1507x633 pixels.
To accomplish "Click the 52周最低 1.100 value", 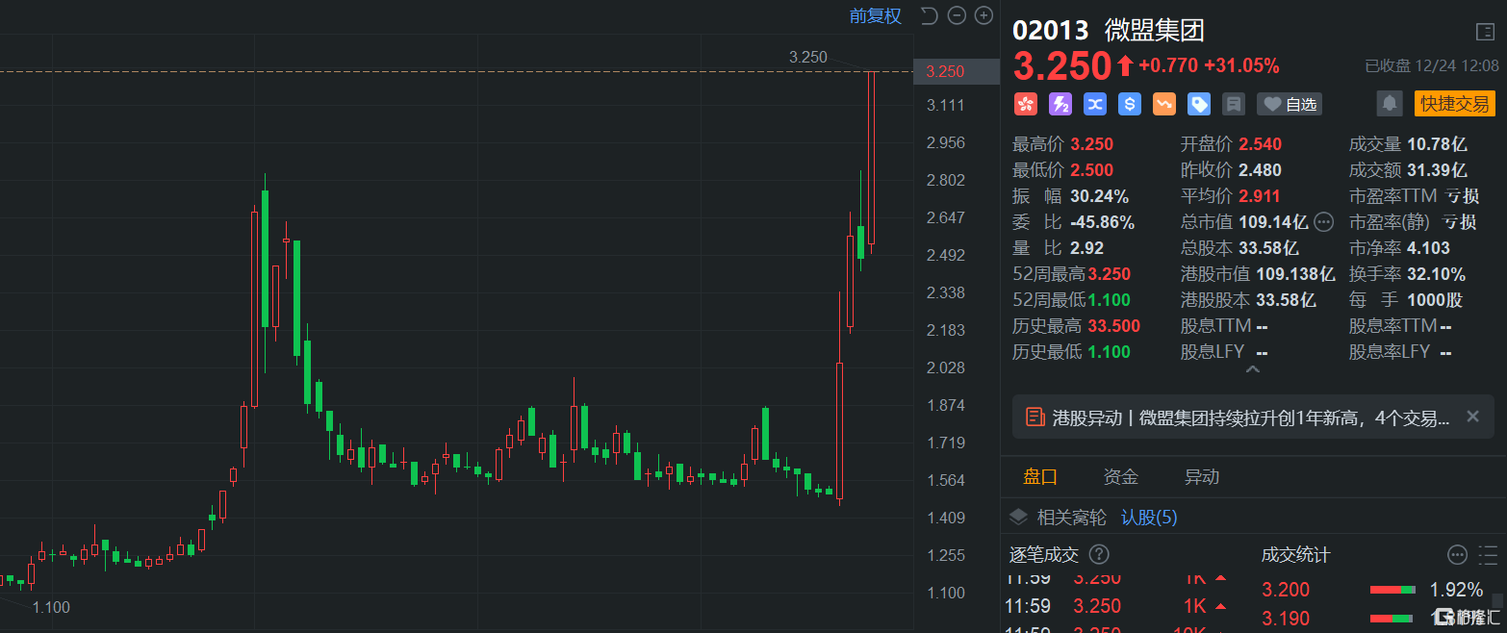I will 1110,300.
